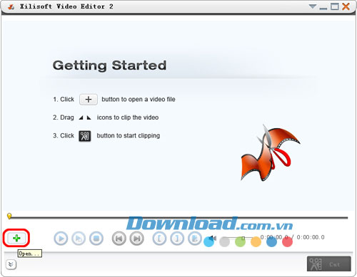Jump to previous frame with skip-back button
357x277 pixels.
click(x=119, y=239)
